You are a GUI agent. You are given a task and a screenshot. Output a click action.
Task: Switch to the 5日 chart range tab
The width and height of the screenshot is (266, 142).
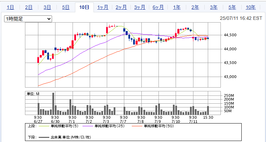click(x=66, y=7)
